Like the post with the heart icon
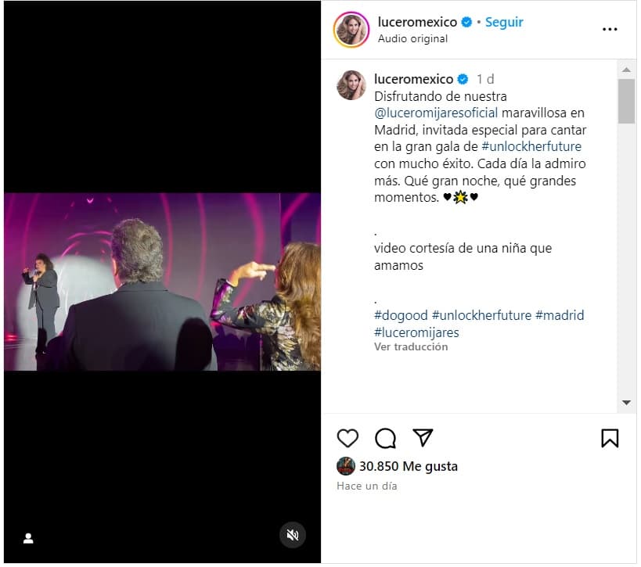The width and height of the screenshot is (641, 567). [348, 439]
